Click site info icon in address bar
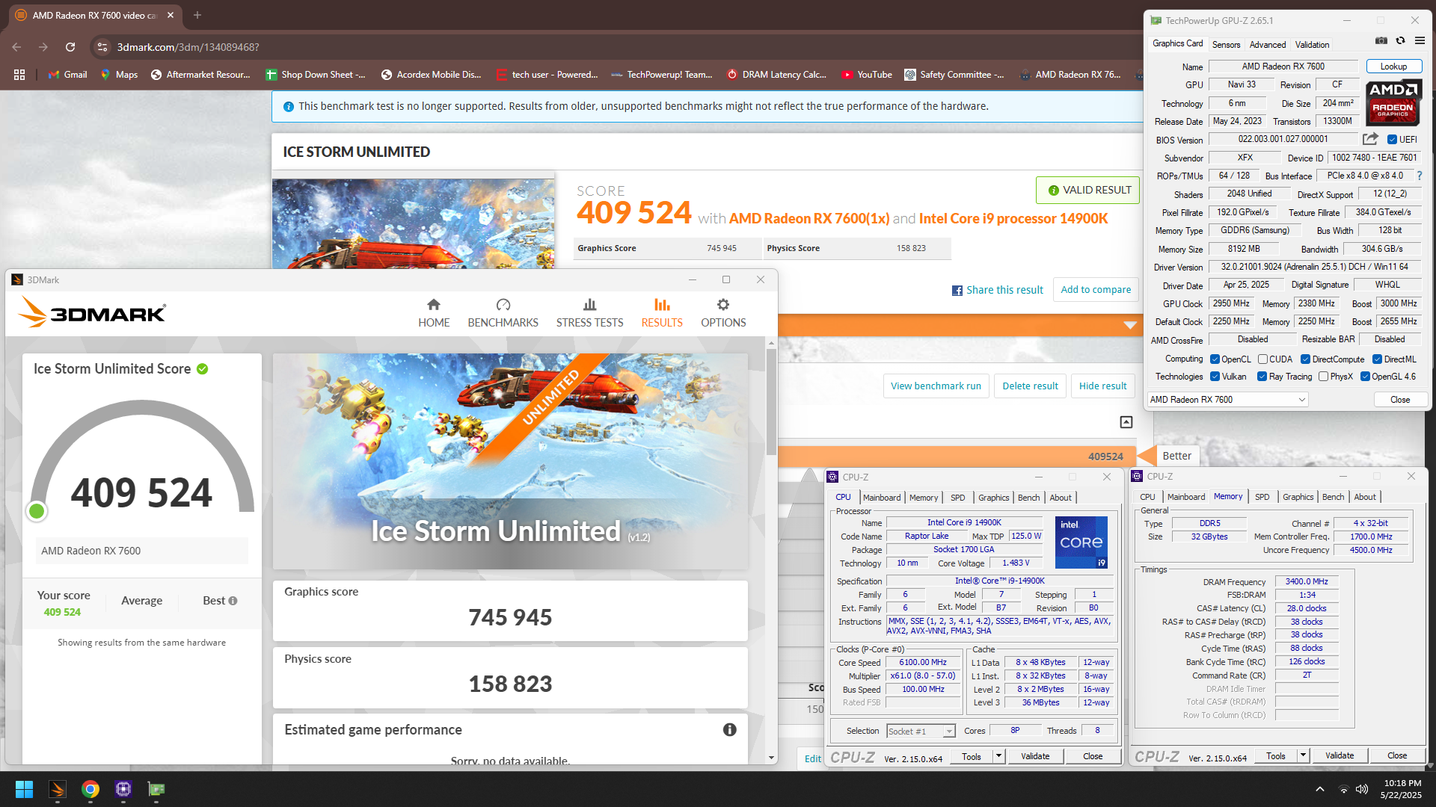This screenshot has height=807, width=1436. pos(102,47)
